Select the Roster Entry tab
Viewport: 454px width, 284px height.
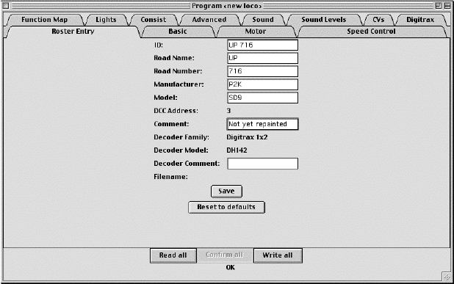(73, 32)
